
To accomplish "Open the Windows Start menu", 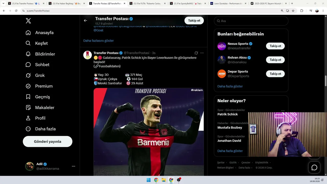I will tap(148, 180).
